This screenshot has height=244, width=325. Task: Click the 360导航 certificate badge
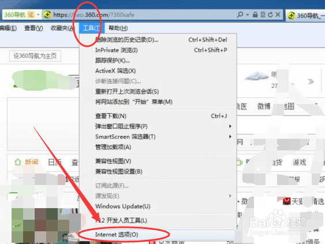pyautogui.click(x=31, y=14)
